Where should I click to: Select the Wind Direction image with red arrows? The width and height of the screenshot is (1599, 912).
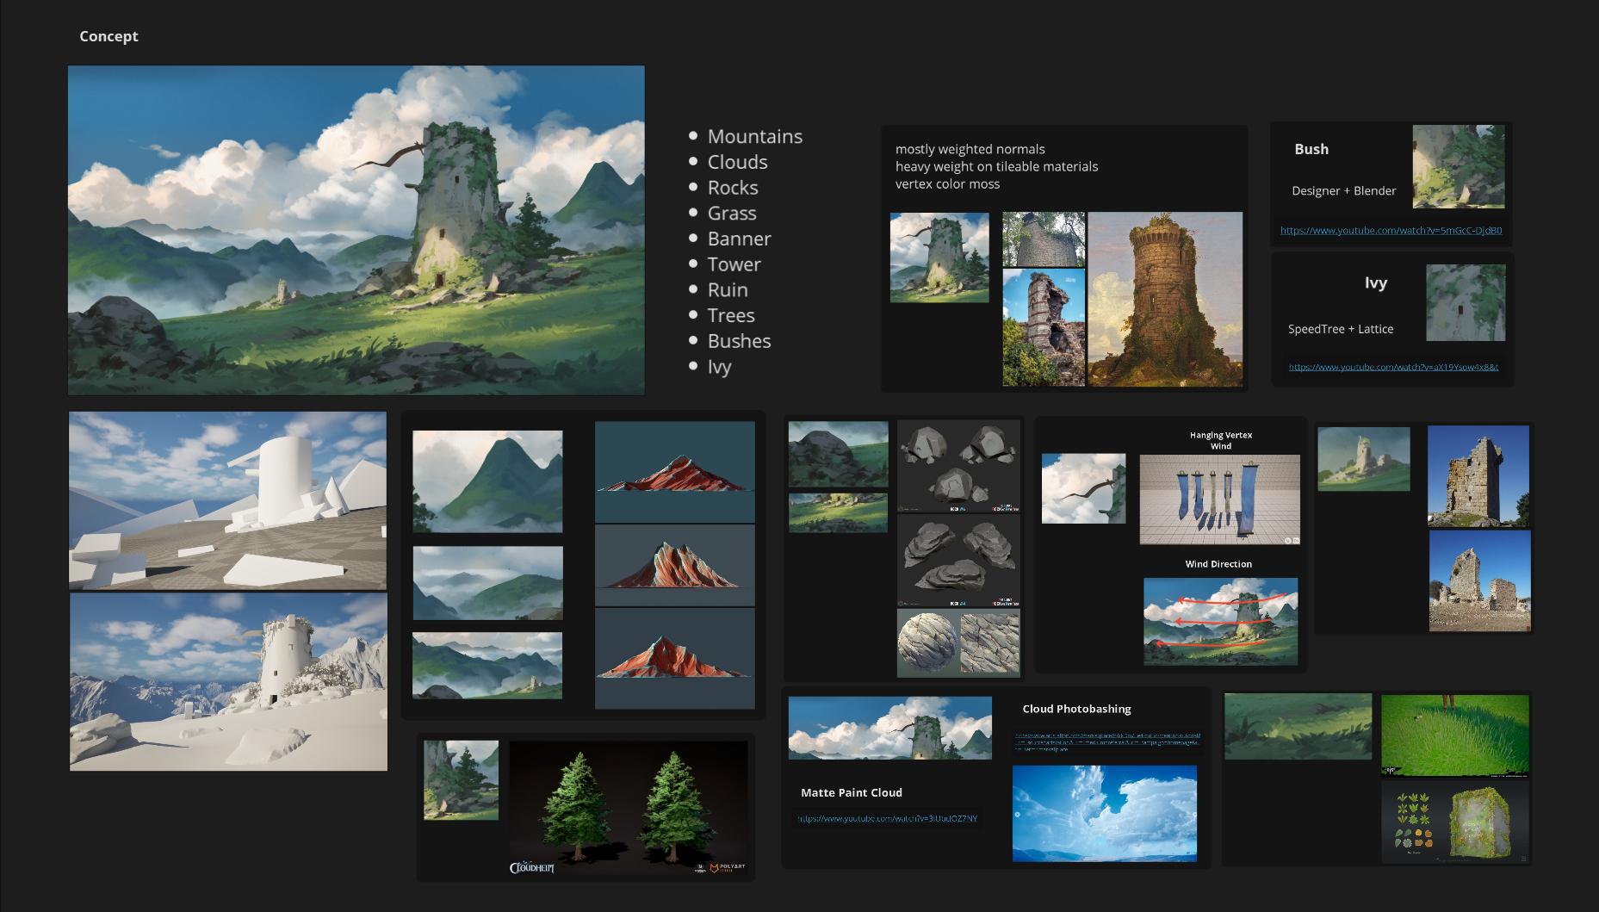tap(1220, 621)
